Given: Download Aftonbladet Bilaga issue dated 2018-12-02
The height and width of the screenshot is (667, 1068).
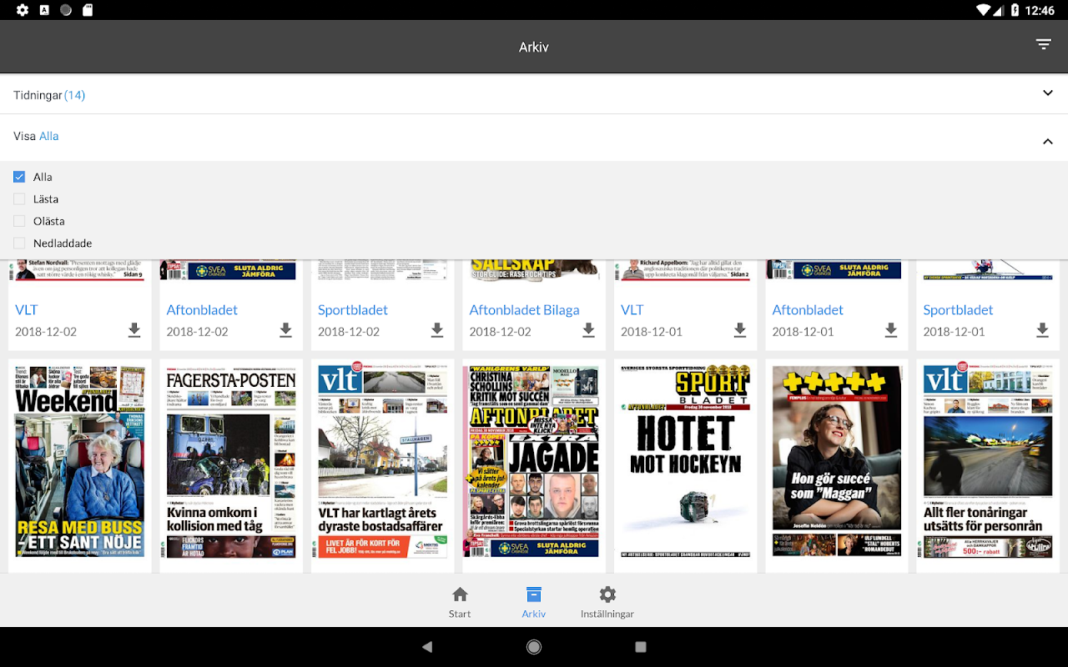Looking at the screenshot, I should tap(588, 331).
